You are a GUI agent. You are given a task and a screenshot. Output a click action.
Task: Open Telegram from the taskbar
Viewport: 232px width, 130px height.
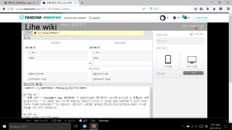coord(84,126)
